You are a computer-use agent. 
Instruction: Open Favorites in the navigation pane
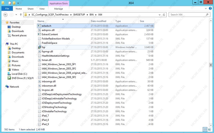coord(14,23)
